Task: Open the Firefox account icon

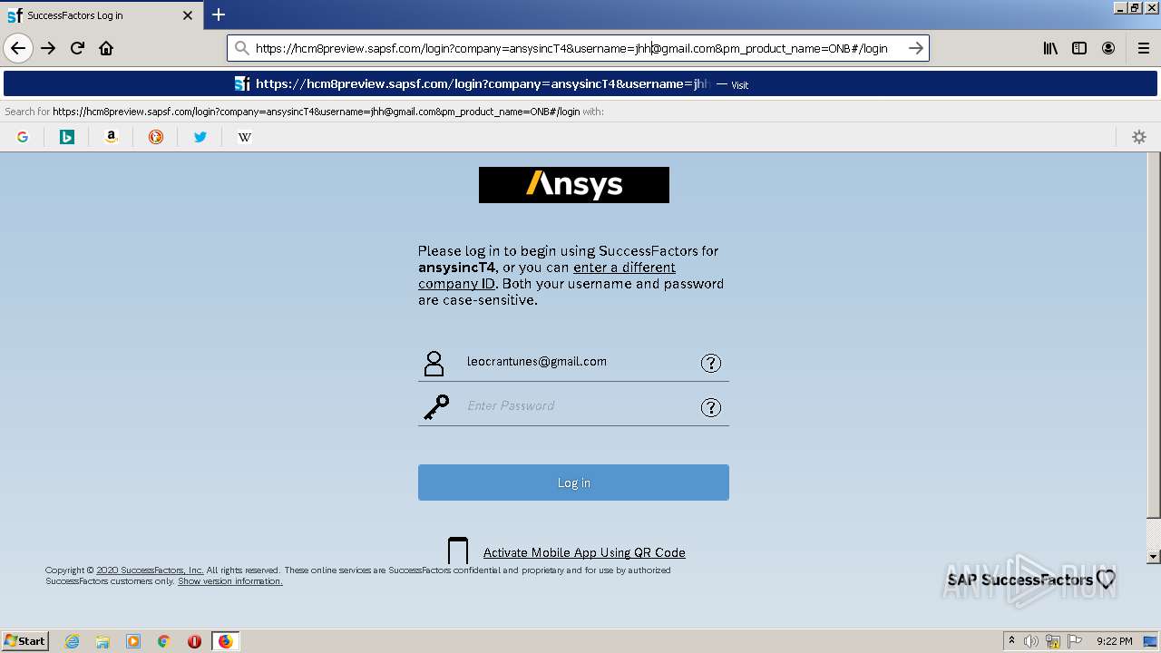Action: tap(1108, 48)
